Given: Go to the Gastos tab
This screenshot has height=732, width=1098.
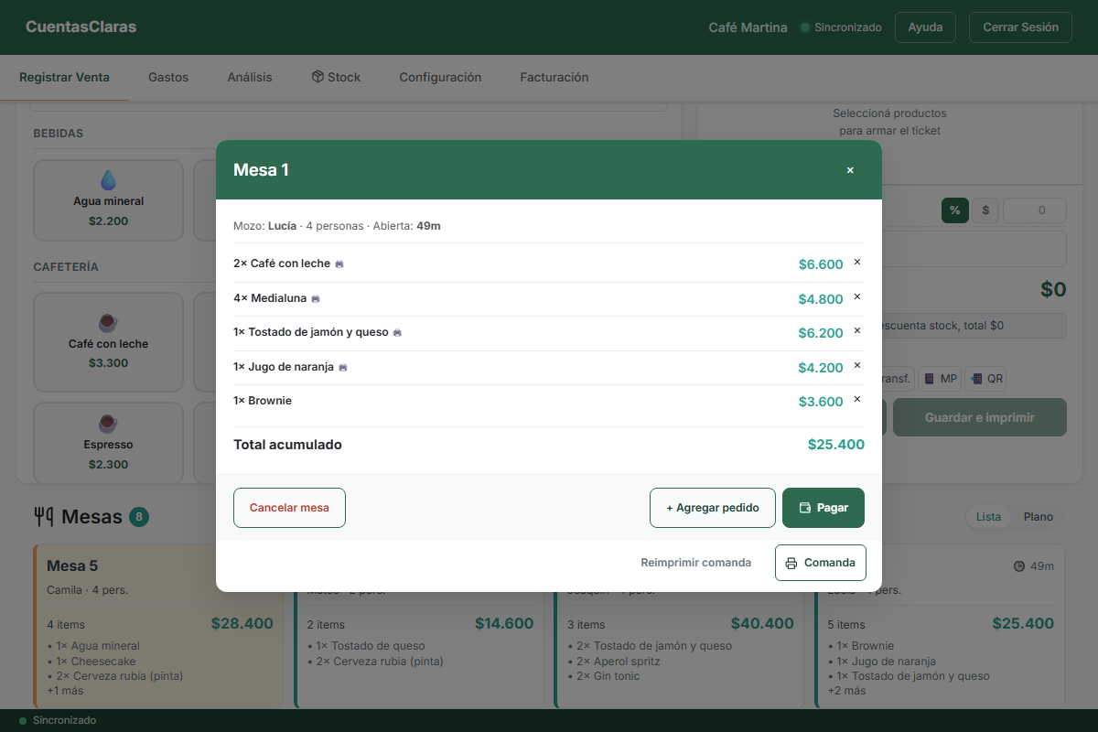Looking at the screenshot, I should click(x=168, y=78).
